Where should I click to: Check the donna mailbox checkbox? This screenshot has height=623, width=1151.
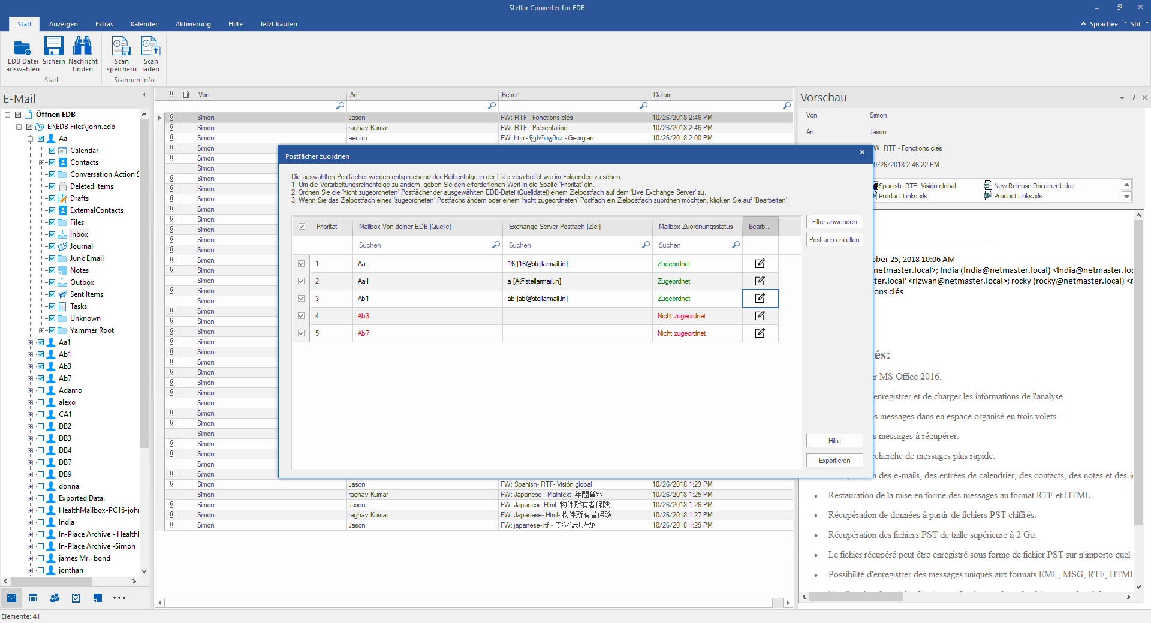[41, 486]
